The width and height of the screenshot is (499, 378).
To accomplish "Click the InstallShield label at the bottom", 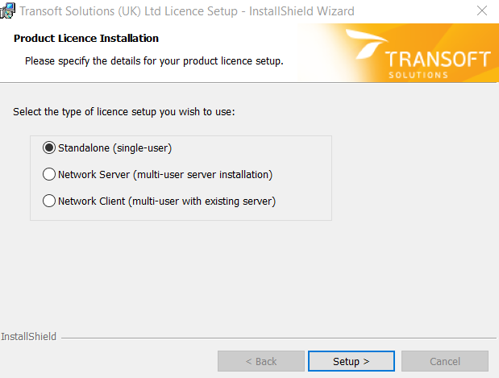I will (x=28, y=336).
